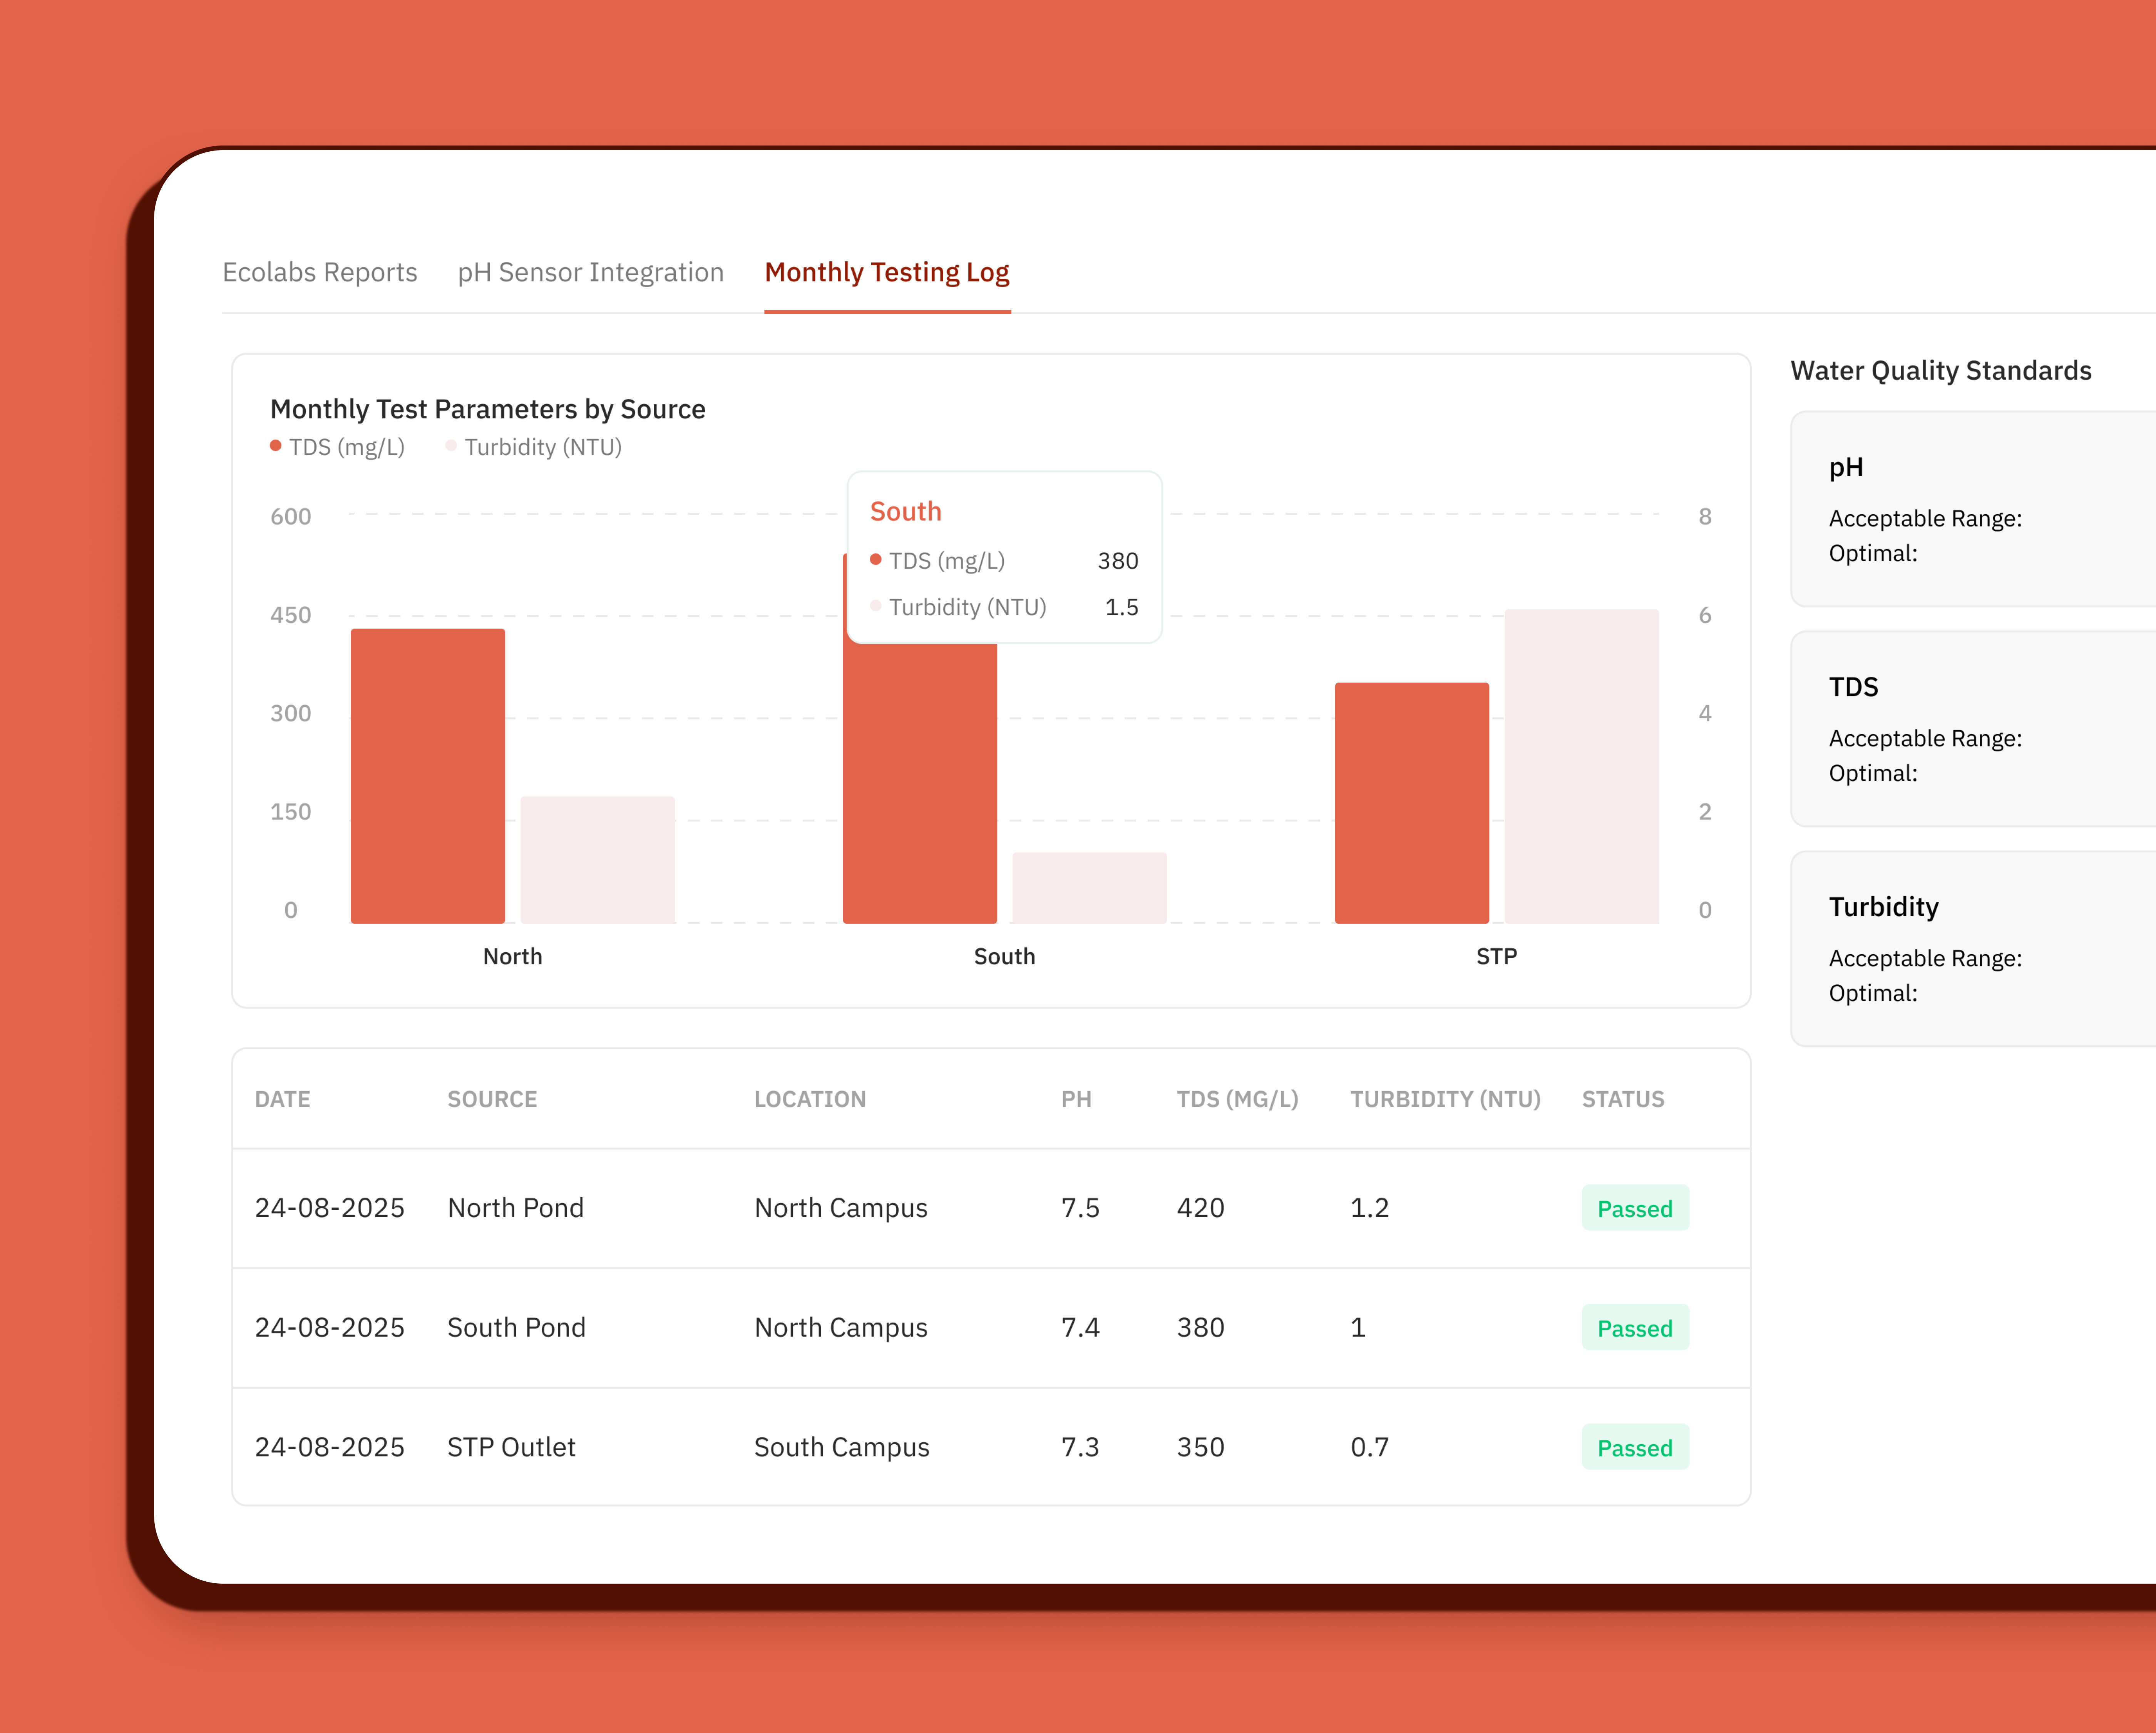Select the Monthly Testing Log tab

[887, 272]
